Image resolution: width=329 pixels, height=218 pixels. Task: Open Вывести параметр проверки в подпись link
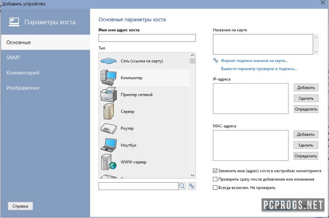tap(259, 69)
